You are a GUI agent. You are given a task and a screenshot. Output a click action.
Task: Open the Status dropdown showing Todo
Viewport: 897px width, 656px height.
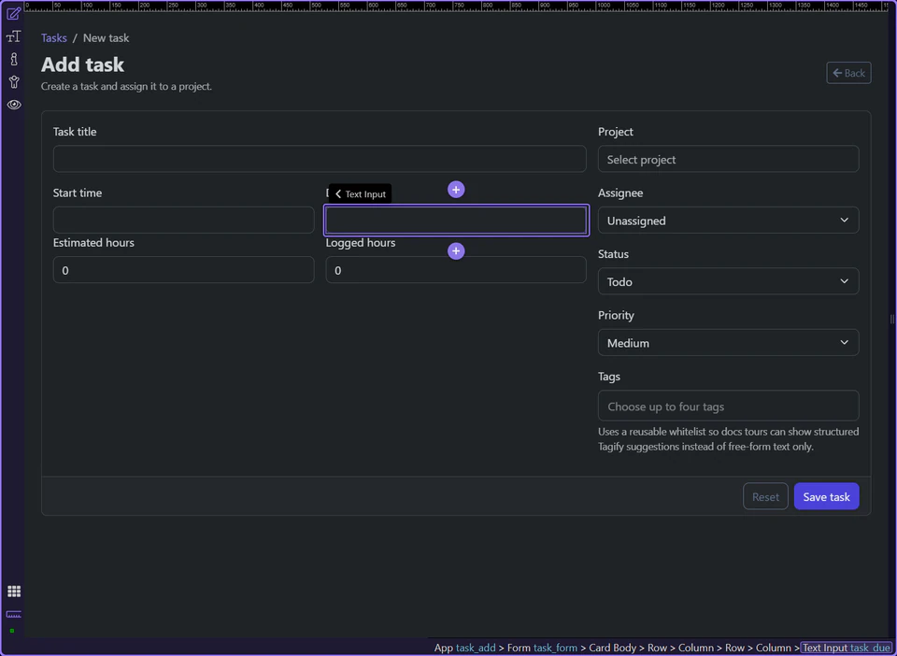click(x=728, y=281)
